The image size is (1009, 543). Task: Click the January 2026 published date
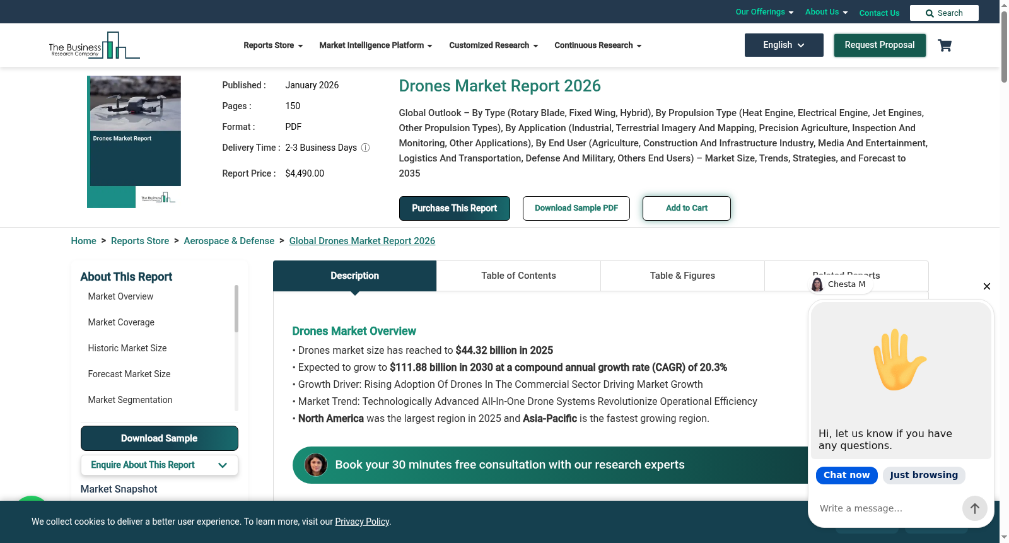pos(312,85)
